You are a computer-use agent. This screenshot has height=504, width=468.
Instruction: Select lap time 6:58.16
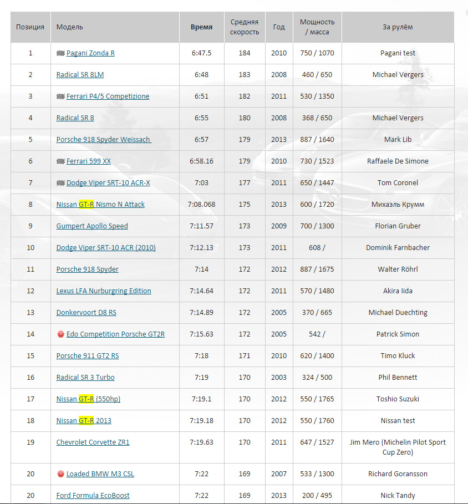coord(201,161)
